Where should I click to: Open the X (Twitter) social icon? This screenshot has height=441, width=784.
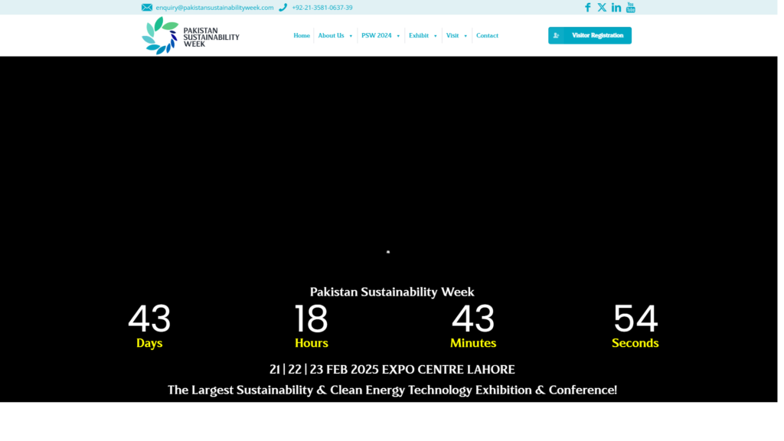coord(602,8)
